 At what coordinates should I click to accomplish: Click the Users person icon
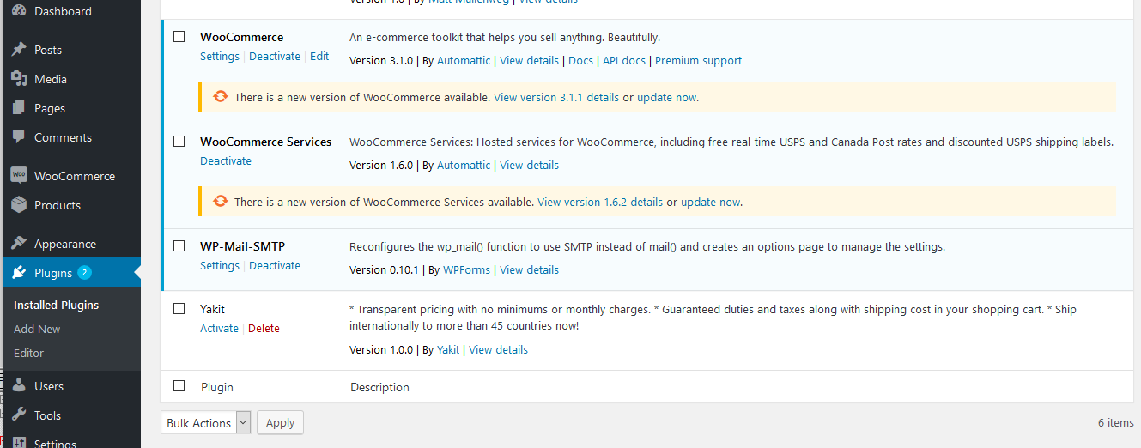(19, 386)
